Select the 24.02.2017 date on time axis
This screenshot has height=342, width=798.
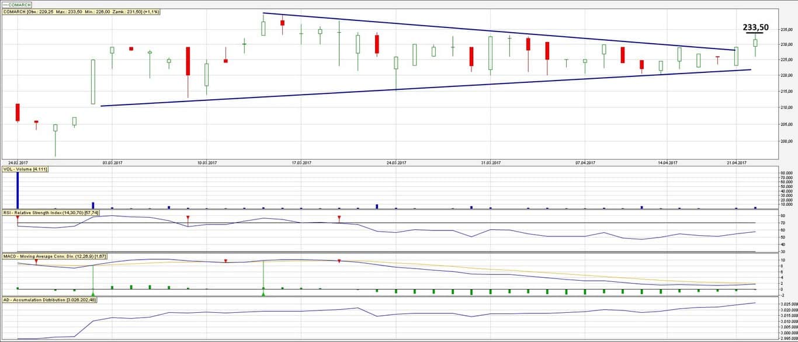tap(18, 163)
